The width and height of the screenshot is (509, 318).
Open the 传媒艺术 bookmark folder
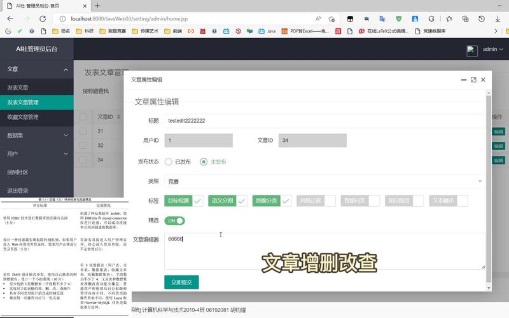coord(145,31)
